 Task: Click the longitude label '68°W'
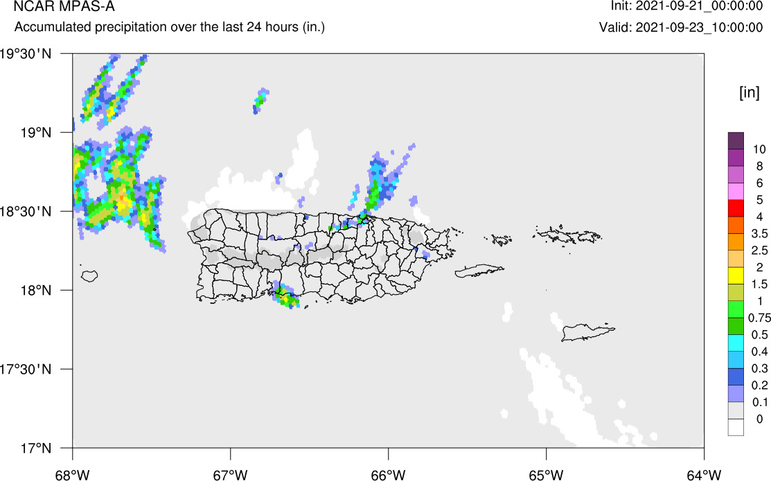[x=73, y=475]
